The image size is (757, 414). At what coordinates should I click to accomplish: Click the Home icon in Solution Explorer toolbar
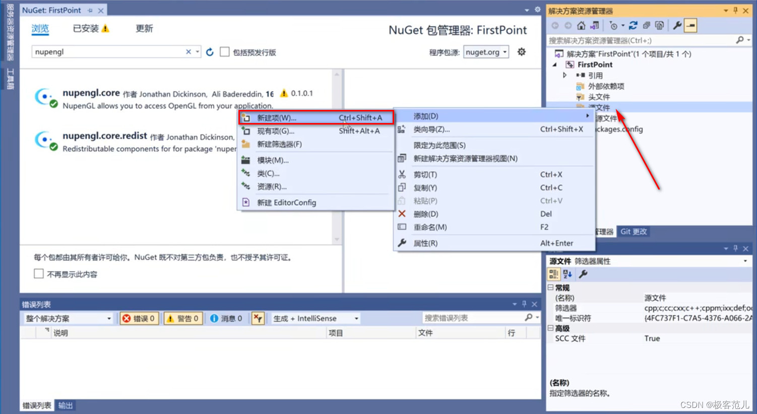click(581, 26)
